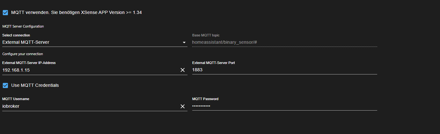Uncheck the MQTT verwenden checkbox
Screen dimensions: 440x134
5,13
